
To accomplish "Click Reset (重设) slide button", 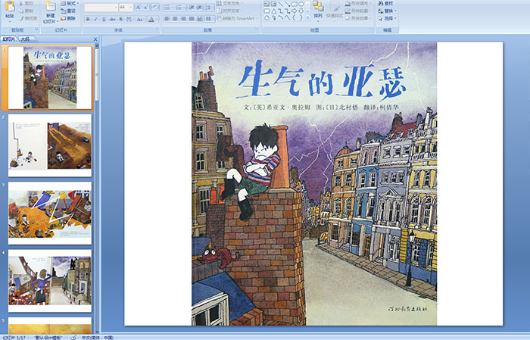I will point(68,11).
